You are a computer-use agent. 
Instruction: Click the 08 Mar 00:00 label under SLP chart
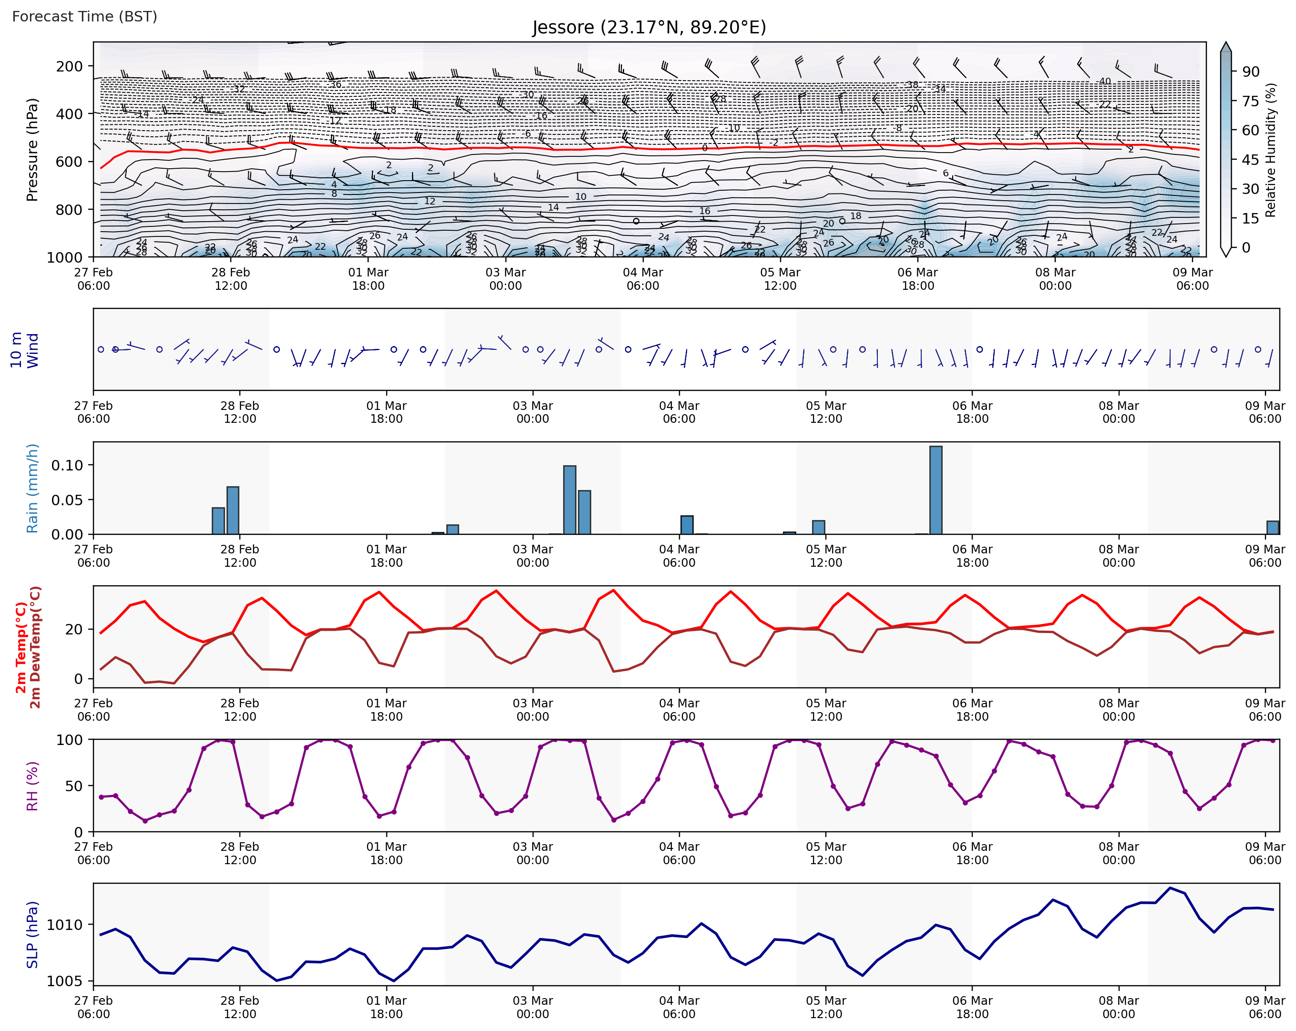(1118, 1007)
